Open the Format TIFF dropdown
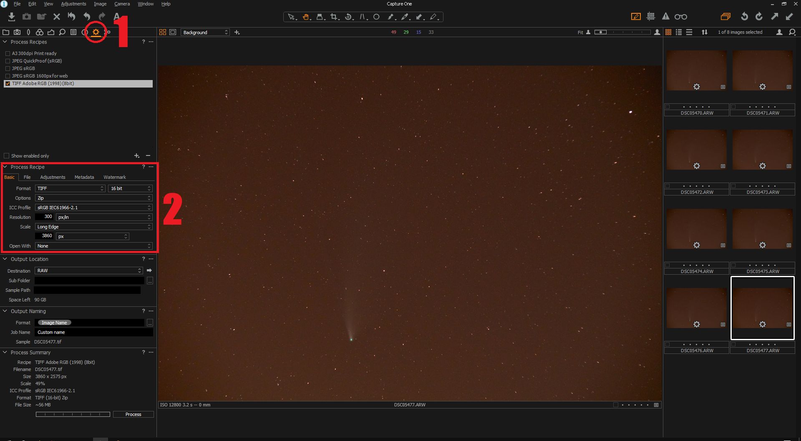This screenshot has height=441, width=801. pyautogui.click(x=70, y=188)
